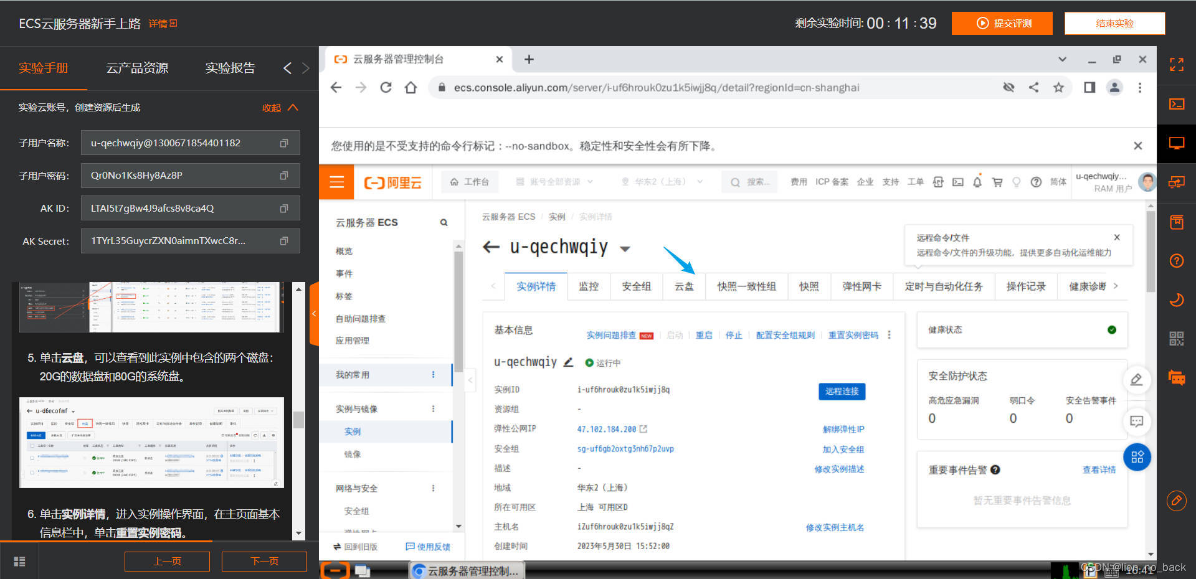Screen dimensions: 1196x579
Task: Click the floating chat feedback icon
Action: coord(1137,421)
